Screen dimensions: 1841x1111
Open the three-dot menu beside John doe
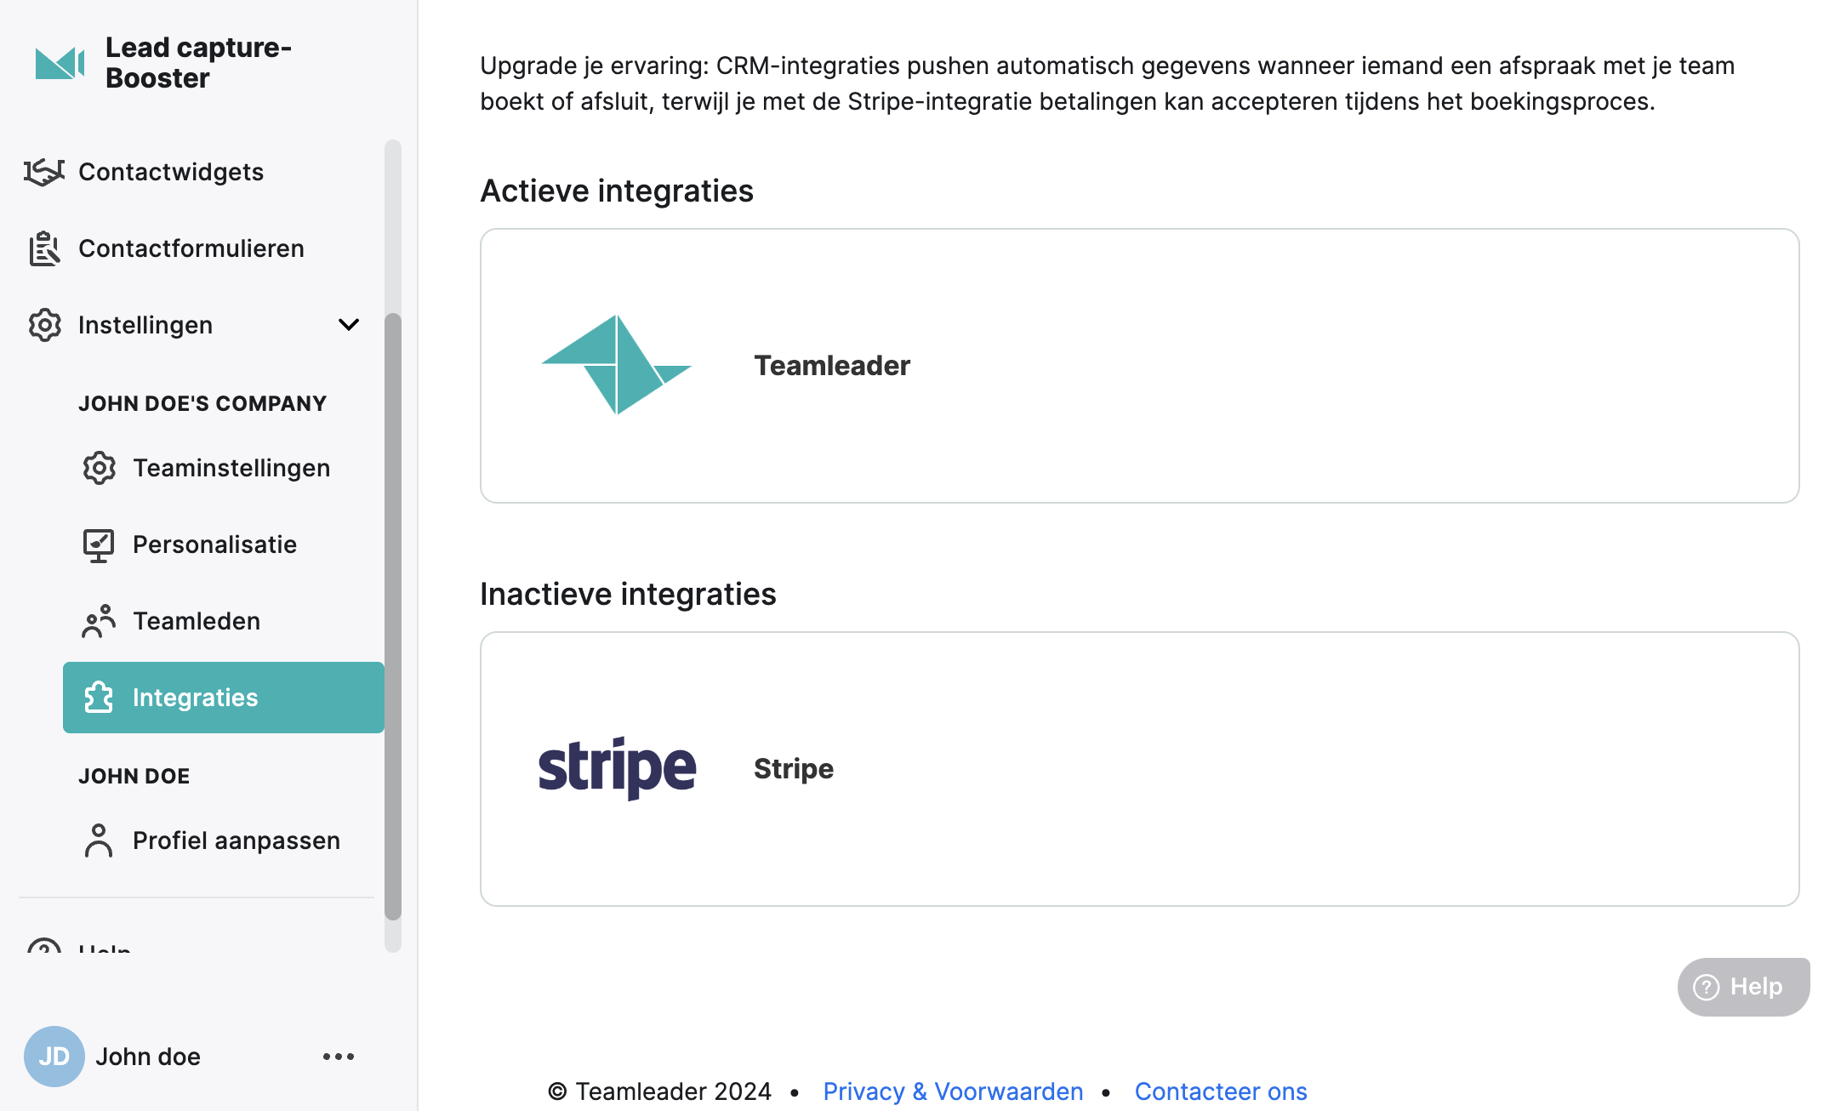pyautogui.click(x=339, y=1057)
